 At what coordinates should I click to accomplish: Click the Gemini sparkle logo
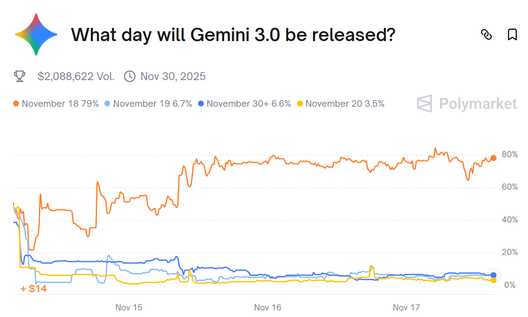[x=36, y=34]
